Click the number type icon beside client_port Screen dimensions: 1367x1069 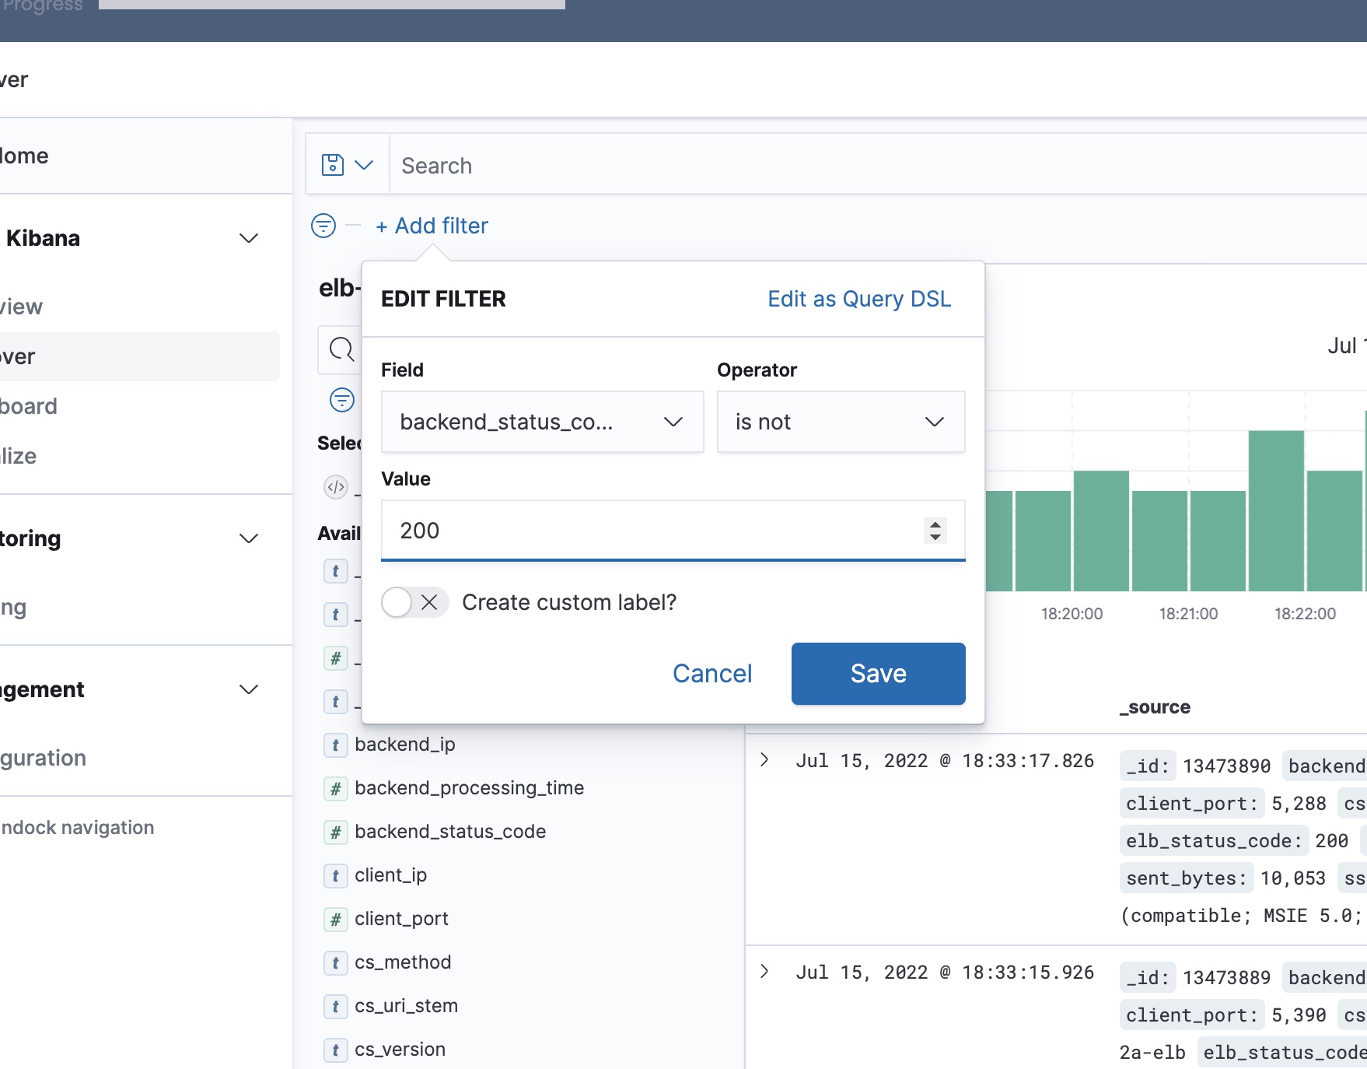[335, 919]
